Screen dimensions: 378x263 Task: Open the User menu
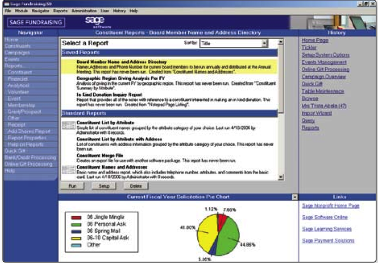click(105, 11)
